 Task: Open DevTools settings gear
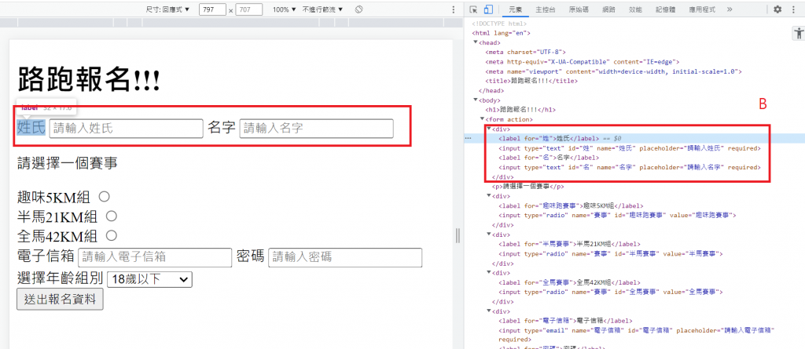coord(777,9)
